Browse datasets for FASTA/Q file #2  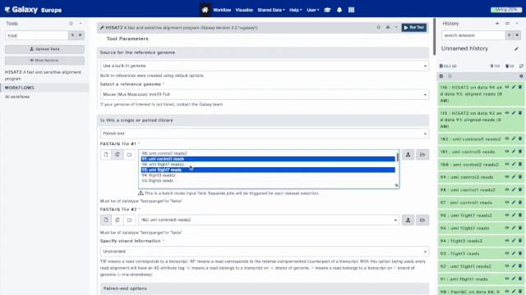pos(422,220)
